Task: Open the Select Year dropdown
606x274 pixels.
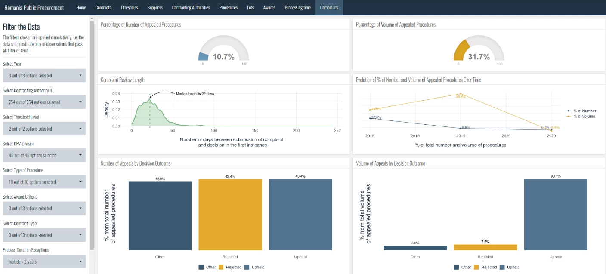Action: [x=44, y=76]
